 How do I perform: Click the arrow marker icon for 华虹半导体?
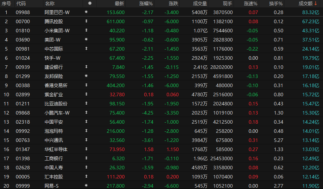pos(86,149)
